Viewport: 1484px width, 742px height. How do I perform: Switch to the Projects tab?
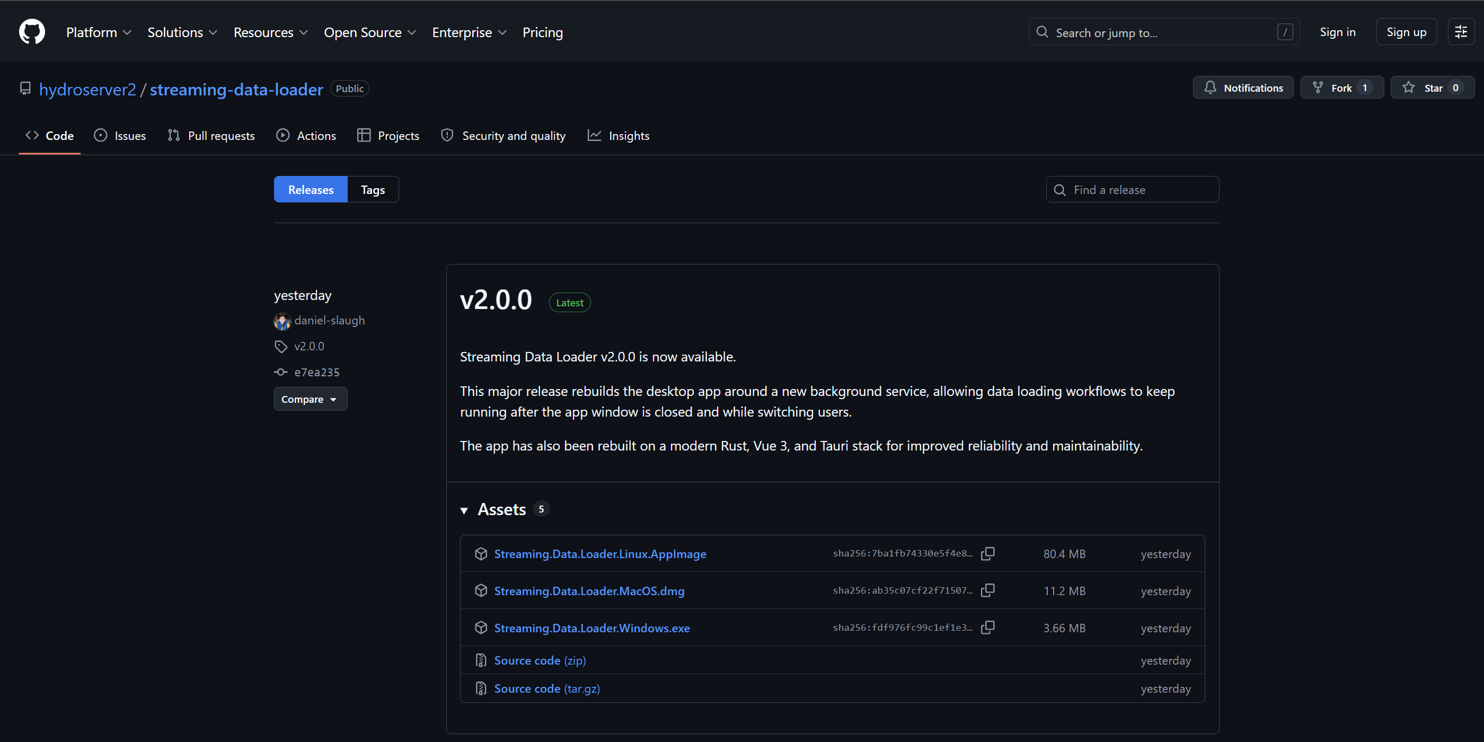click(388, 135)
